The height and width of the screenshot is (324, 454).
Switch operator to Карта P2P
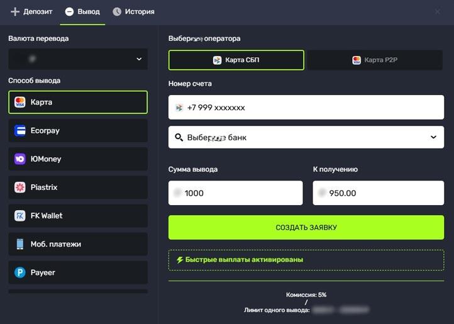click(375, 60)
